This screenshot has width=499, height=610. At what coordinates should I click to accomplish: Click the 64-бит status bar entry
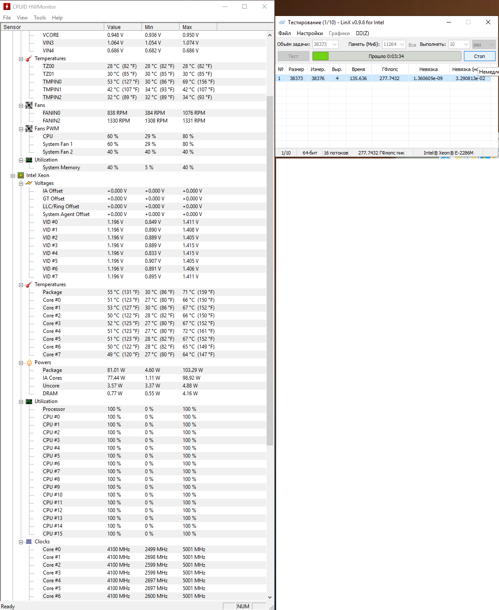point(310,153)
